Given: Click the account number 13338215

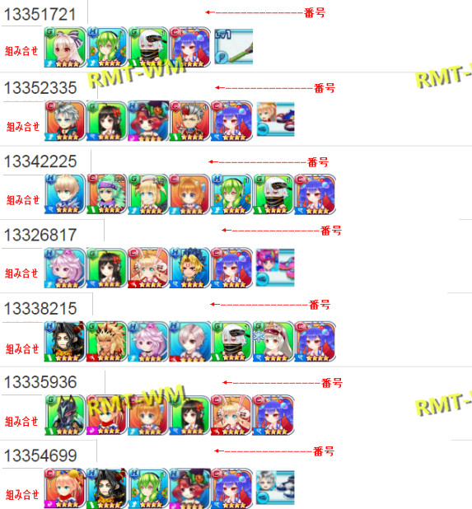Looking at the screenshot, I should tap(40, 308).
